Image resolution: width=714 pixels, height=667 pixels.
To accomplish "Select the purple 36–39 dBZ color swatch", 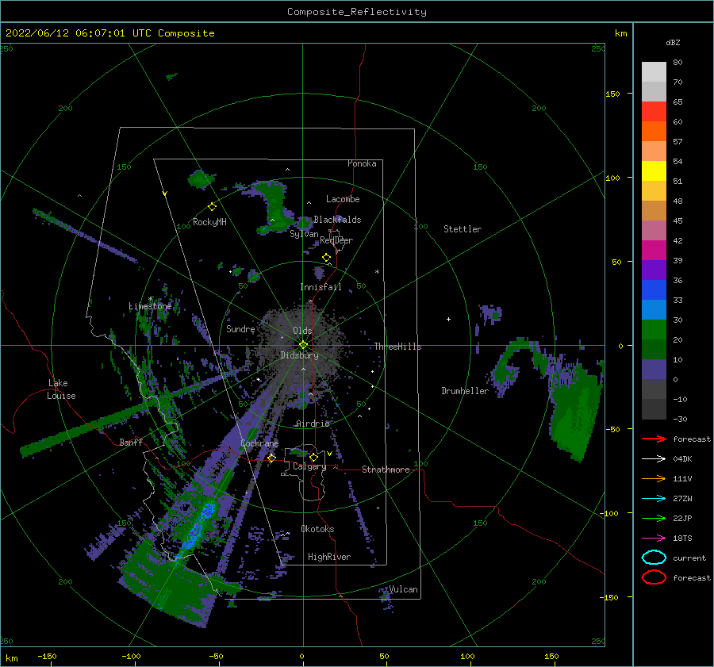I will [654, 270].
